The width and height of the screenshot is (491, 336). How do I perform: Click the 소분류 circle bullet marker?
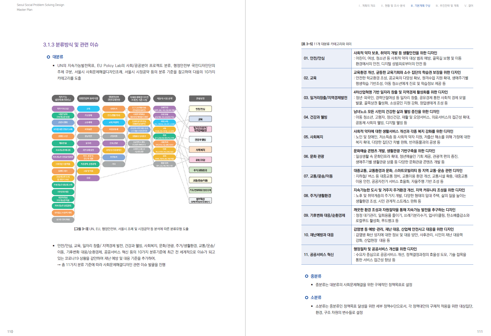pyautogui.click(x=307, y=298)
